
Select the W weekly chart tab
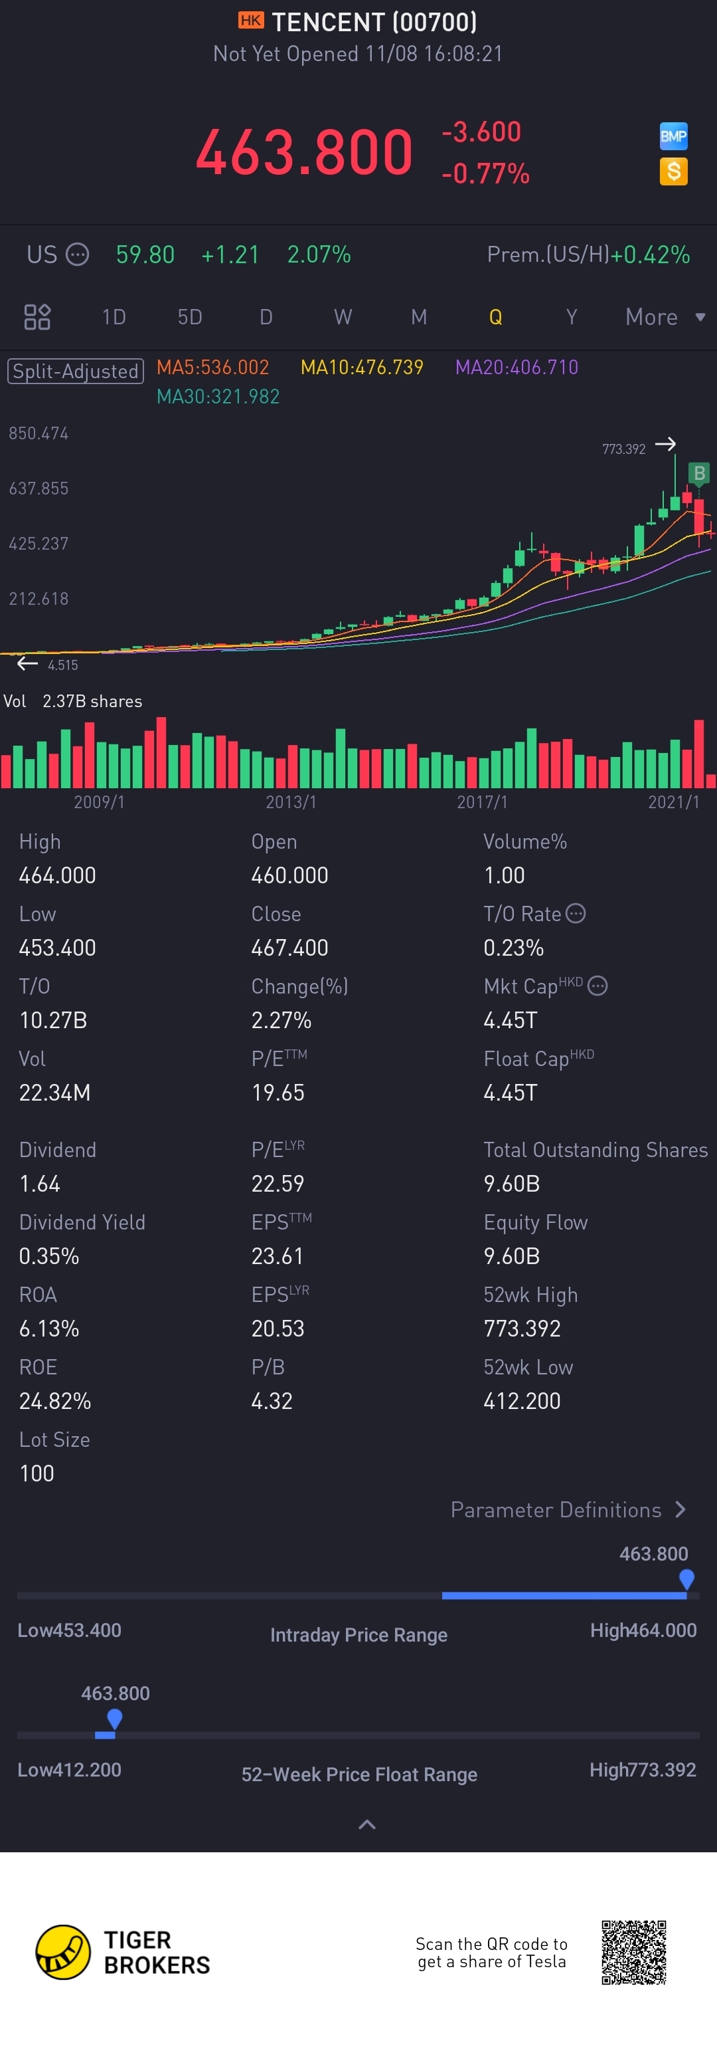[x=342, y=317]
